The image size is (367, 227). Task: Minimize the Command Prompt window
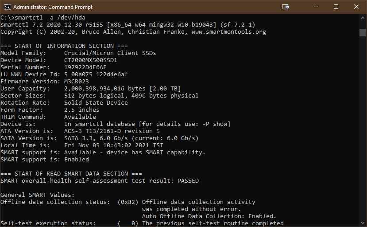315,7
